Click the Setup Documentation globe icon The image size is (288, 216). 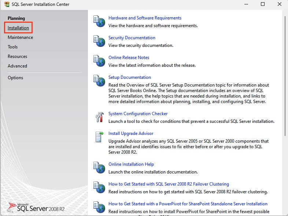[99, 81]
